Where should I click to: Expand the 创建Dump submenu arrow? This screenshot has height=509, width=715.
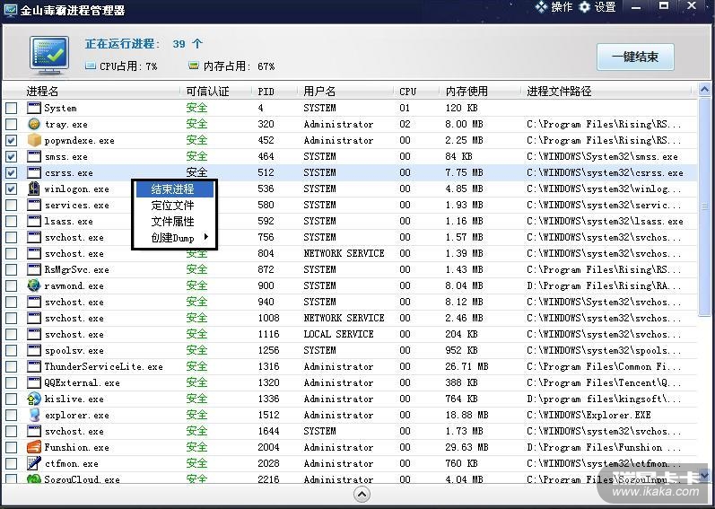tap(206, 237)
